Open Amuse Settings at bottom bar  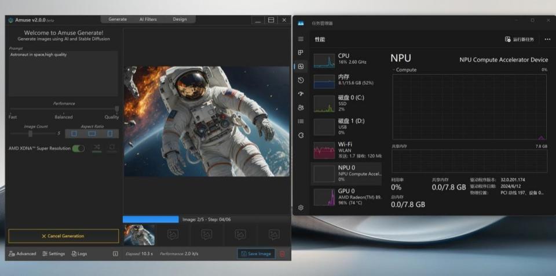tap(53, 253)
